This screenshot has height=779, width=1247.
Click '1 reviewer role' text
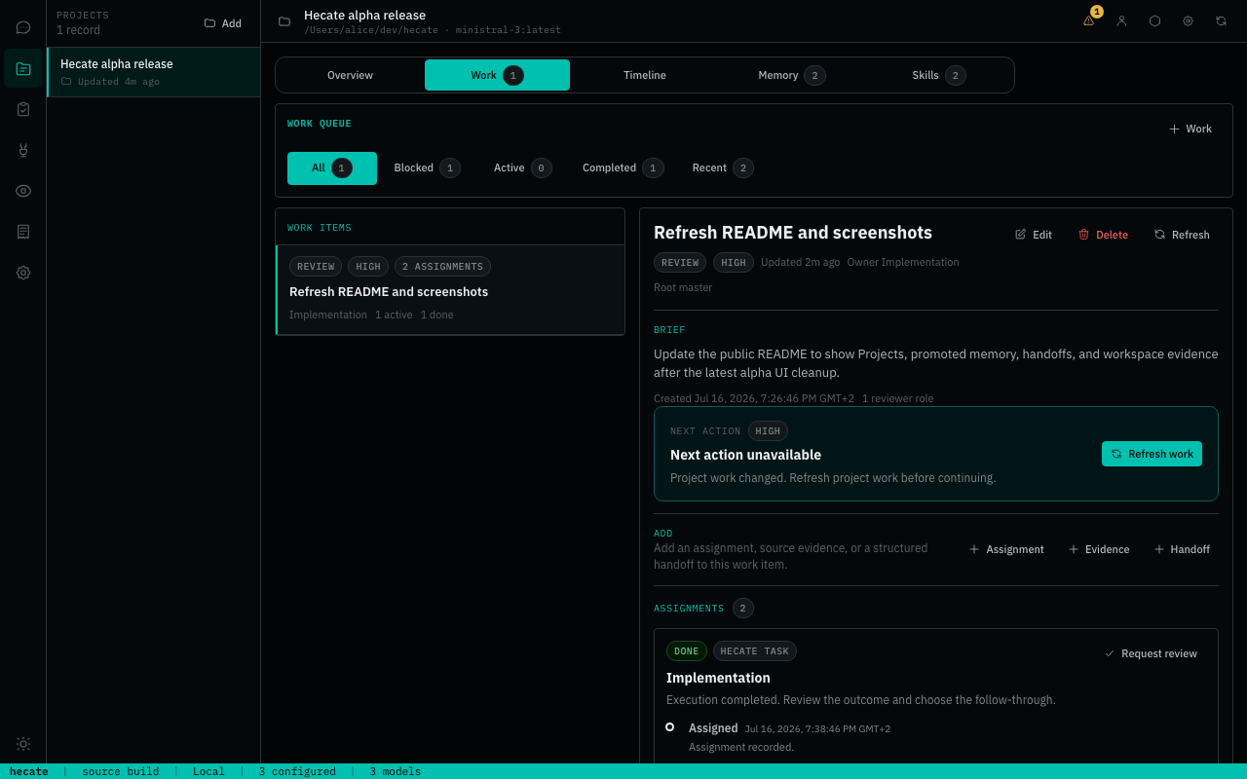pos(897,398)
